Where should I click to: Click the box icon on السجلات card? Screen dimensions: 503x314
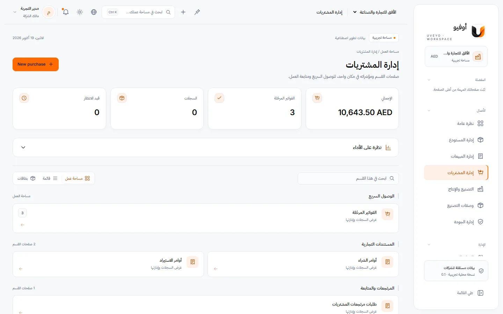[x=122, y=98]
